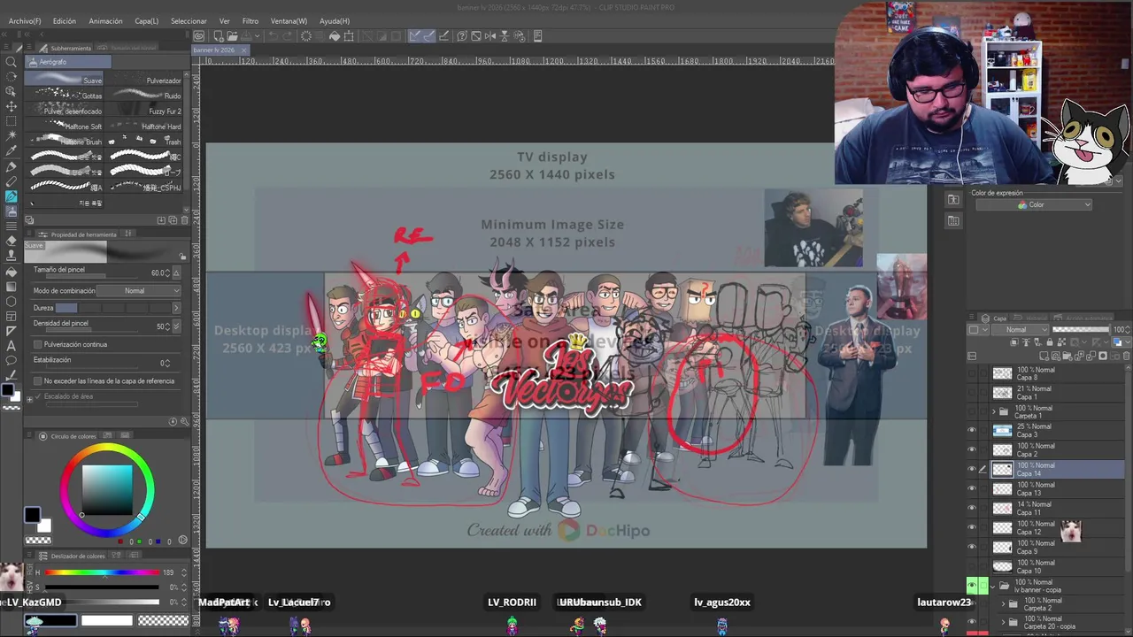Hide the lv banner - copia folder
The height and width of the screenshot is (637, 1133).
pos(972,586)
